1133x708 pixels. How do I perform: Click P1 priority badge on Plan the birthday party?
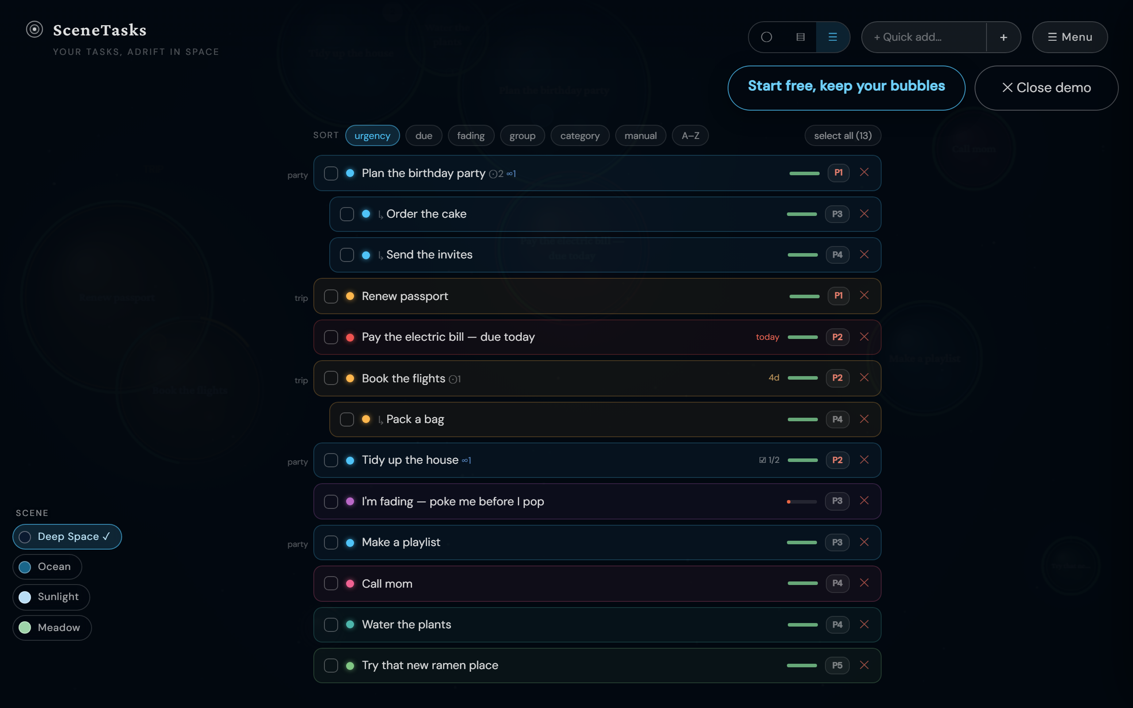pyautogui.click(x=838, y=173)
